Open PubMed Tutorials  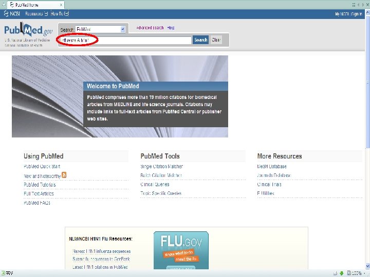tap(40, 185)
